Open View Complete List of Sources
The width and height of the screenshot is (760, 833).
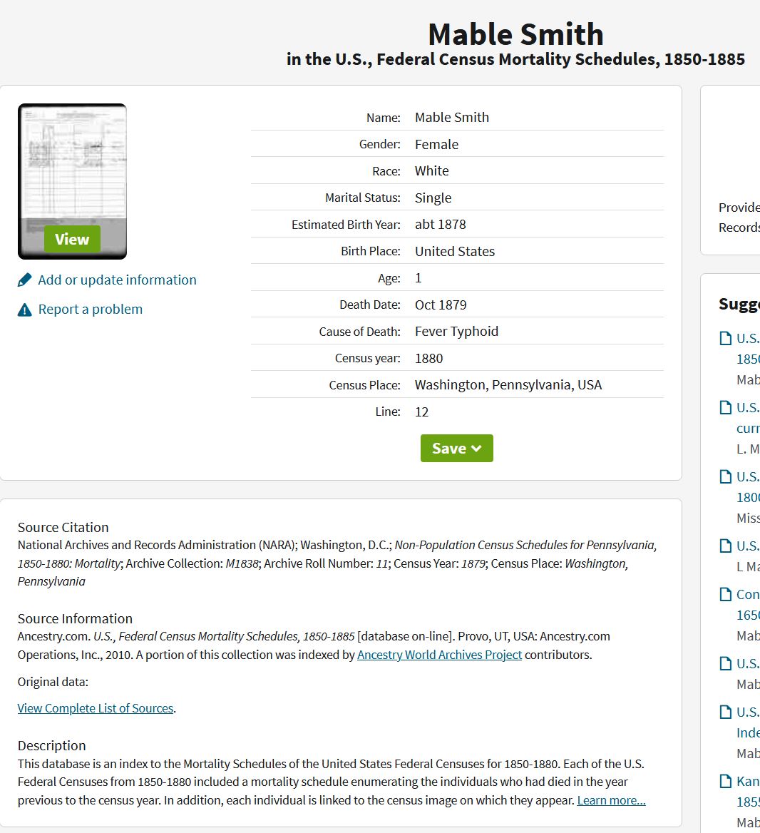pos(96,708)
